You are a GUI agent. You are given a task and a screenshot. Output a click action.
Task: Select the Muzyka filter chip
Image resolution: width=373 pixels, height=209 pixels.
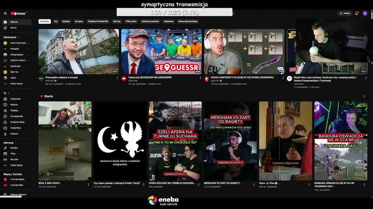pyautogui.click(x=66, y=21)
